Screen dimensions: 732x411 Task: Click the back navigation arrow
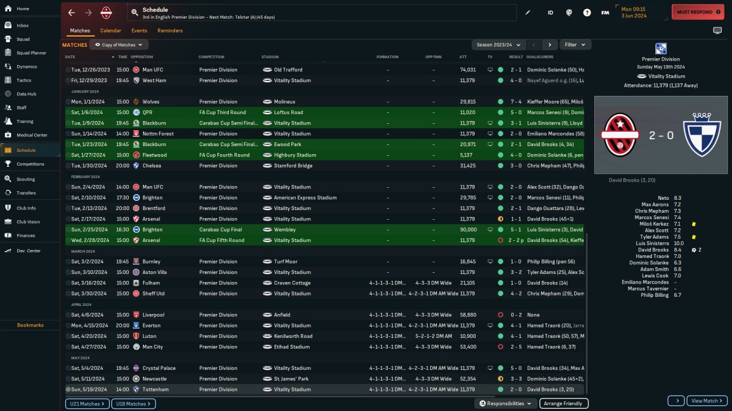[71, 13]
